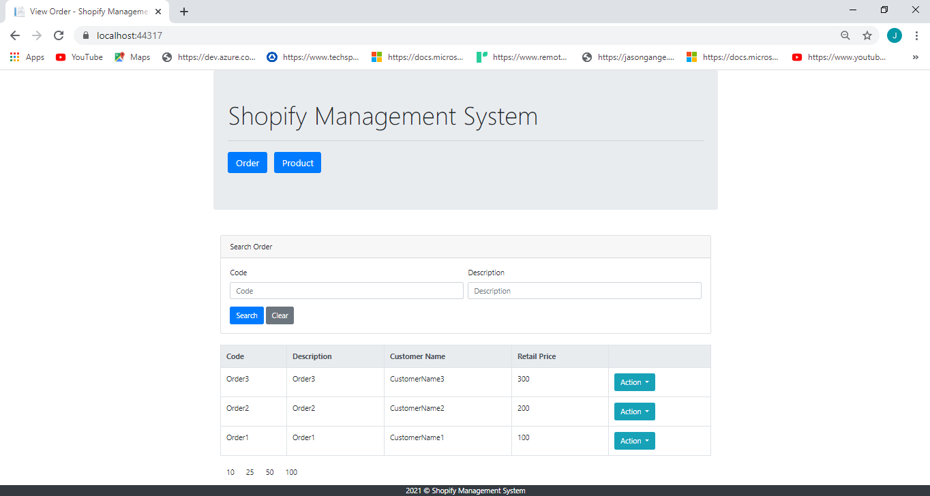Viewport: 930px width, 496px height.
Task: Click the lock icon in the address bar
Action: point(86,35)
